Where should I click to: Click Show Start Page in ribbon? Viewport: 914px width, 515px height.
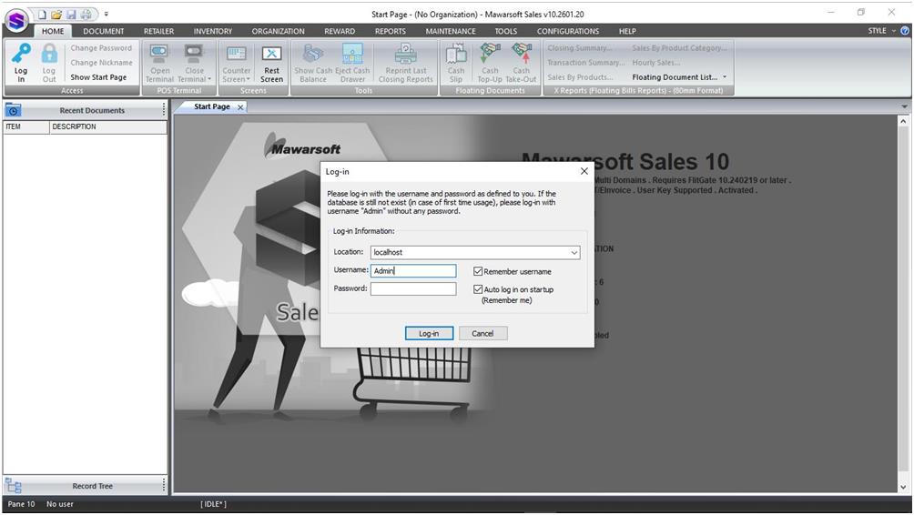tap(98, 77)
